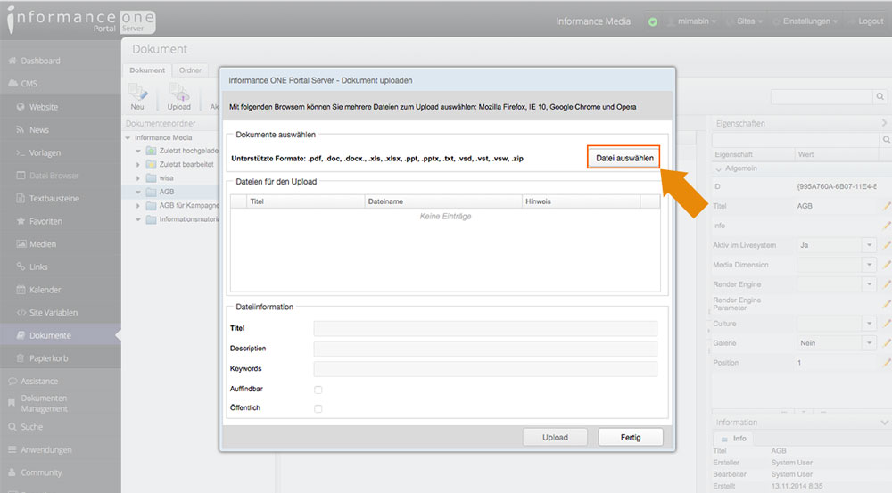Click into the Titel input field
This screenshot has height=493, width=892.
(x=485, y=328)
